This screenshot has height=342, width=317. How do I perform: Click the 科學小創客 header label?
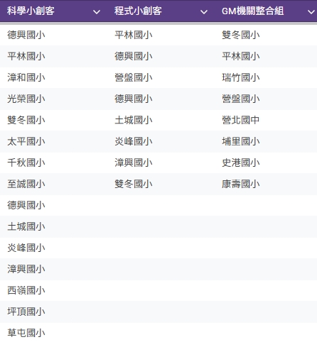(x=31, y=11)
